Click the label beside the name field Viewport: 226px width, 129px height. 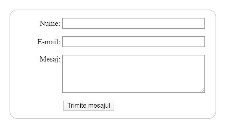point(50,23)
